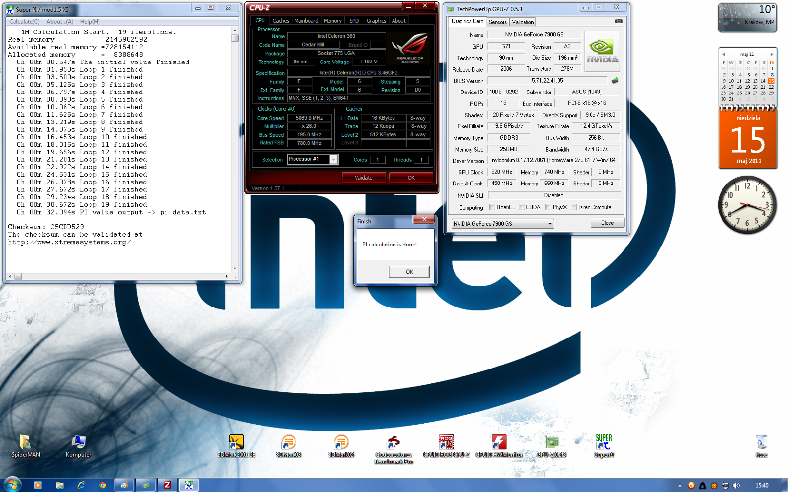Click Super PI scroll down arrow
This screenshot has width=788, height=492.
tap(235, 269)
